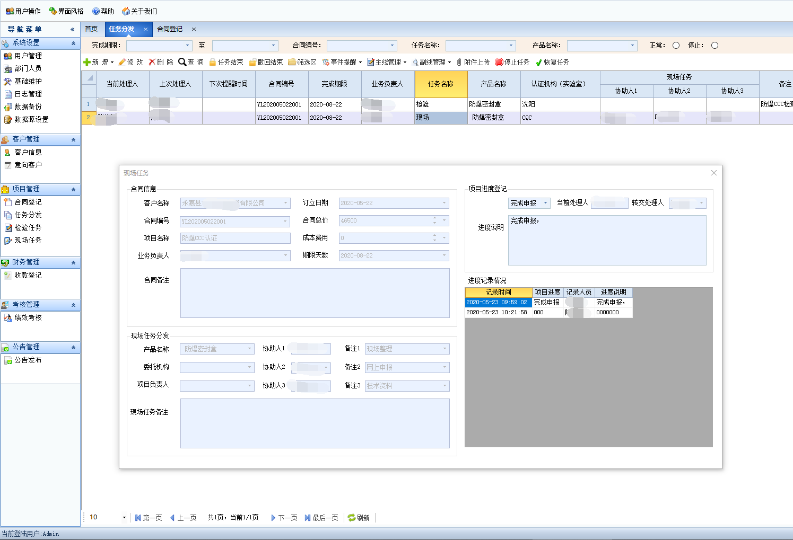Image resolution: width=793 pixels, height=540 pixels.
Task: Open the 帮助 menu
Action: (x=103, y=11)
